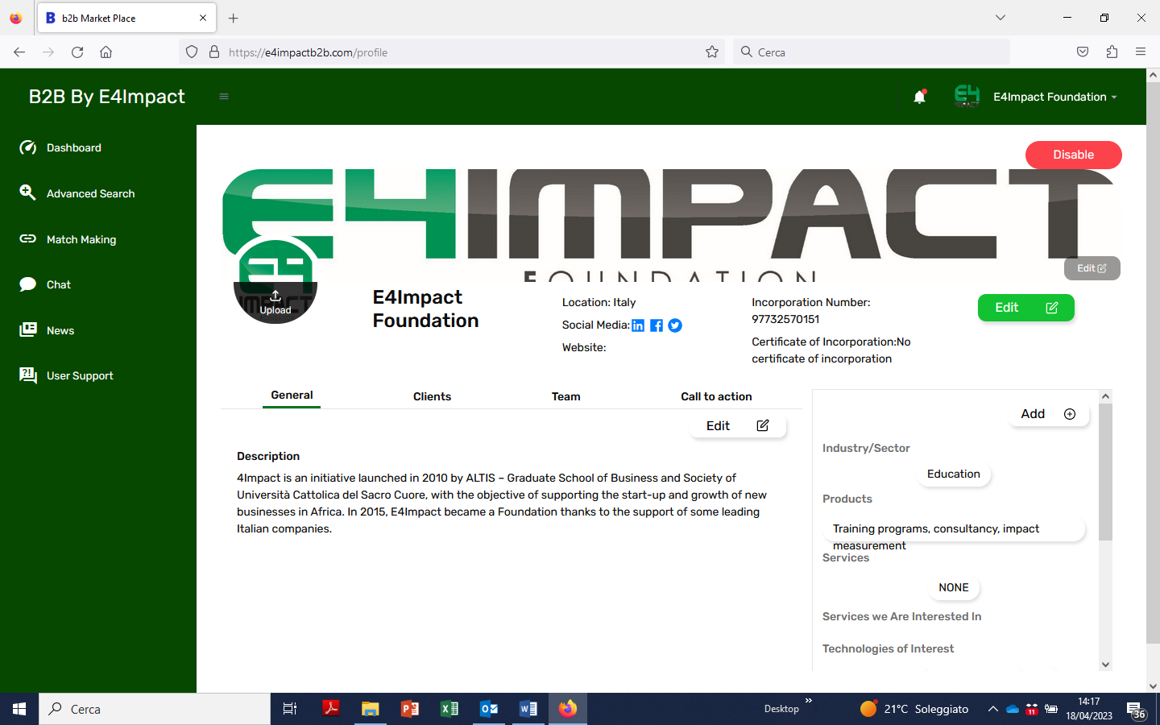Click the Match Making link icon
This screenshot has height=725, width=1160.
pos(27,238)
